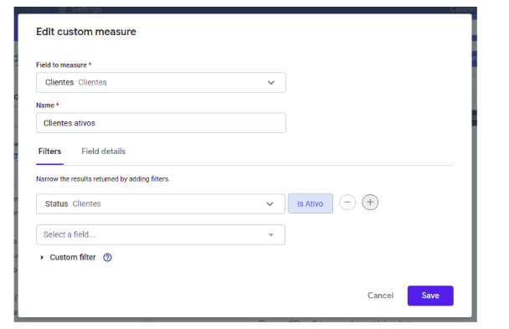This screenshot has width=509, height=329.
Task: Click the chevron in the Field to measure box
Action: tap(271, 83)
